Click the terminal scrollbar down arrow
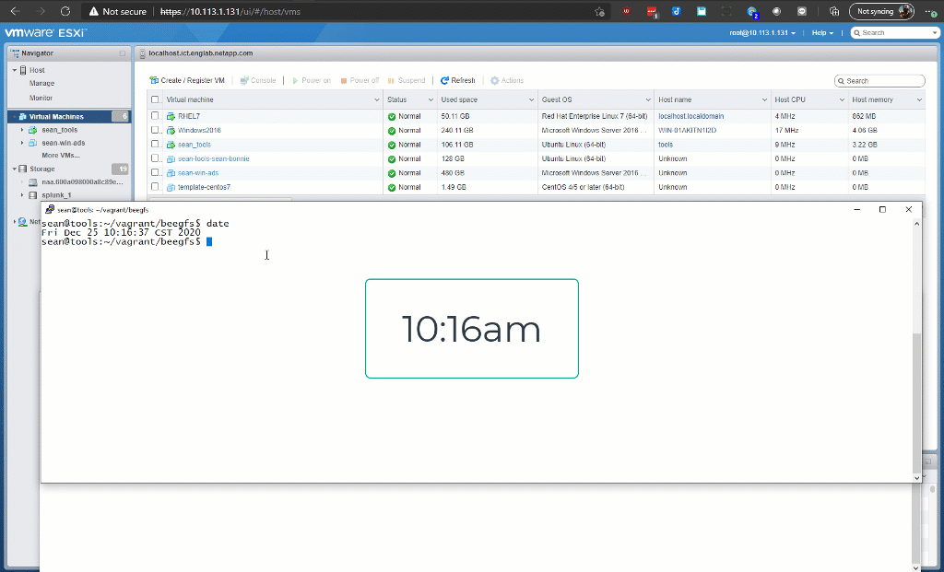The width and height of the screenshot is (944, 572). coord(916,477)
